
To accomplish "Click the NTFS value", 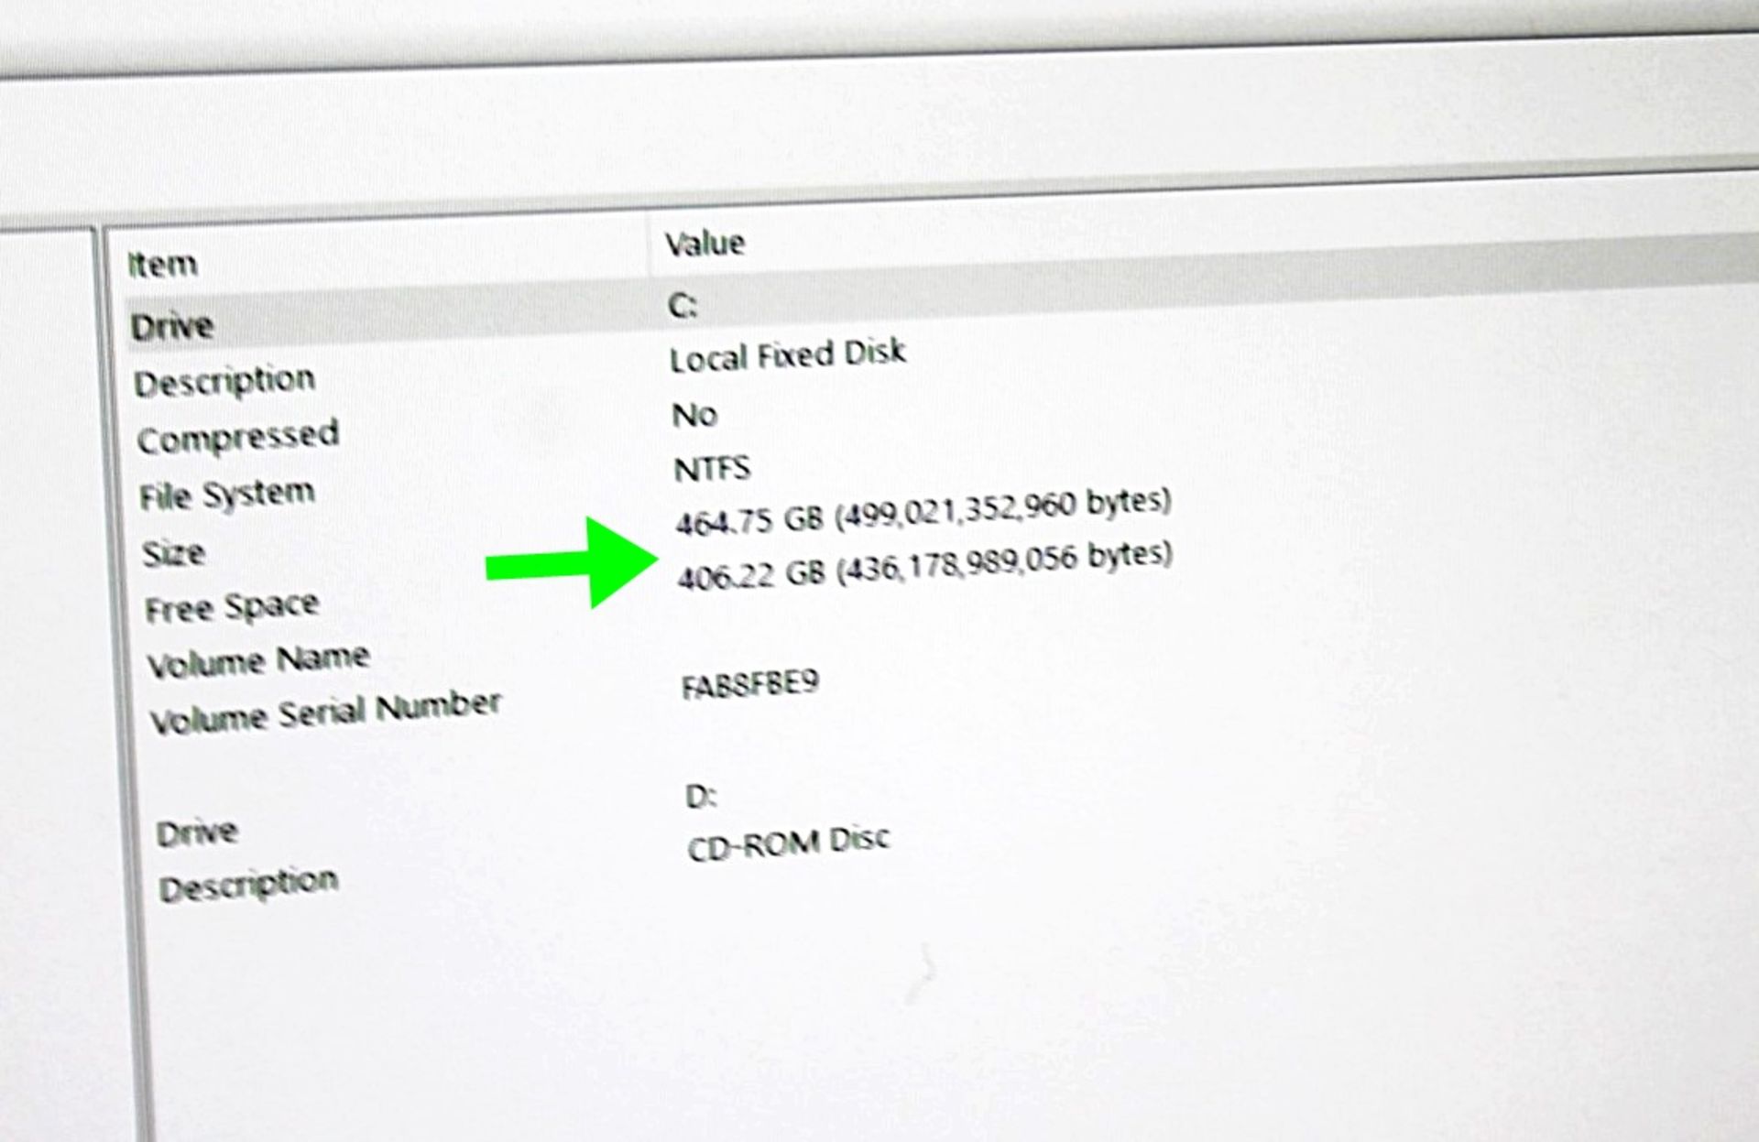I will [712, 470].
